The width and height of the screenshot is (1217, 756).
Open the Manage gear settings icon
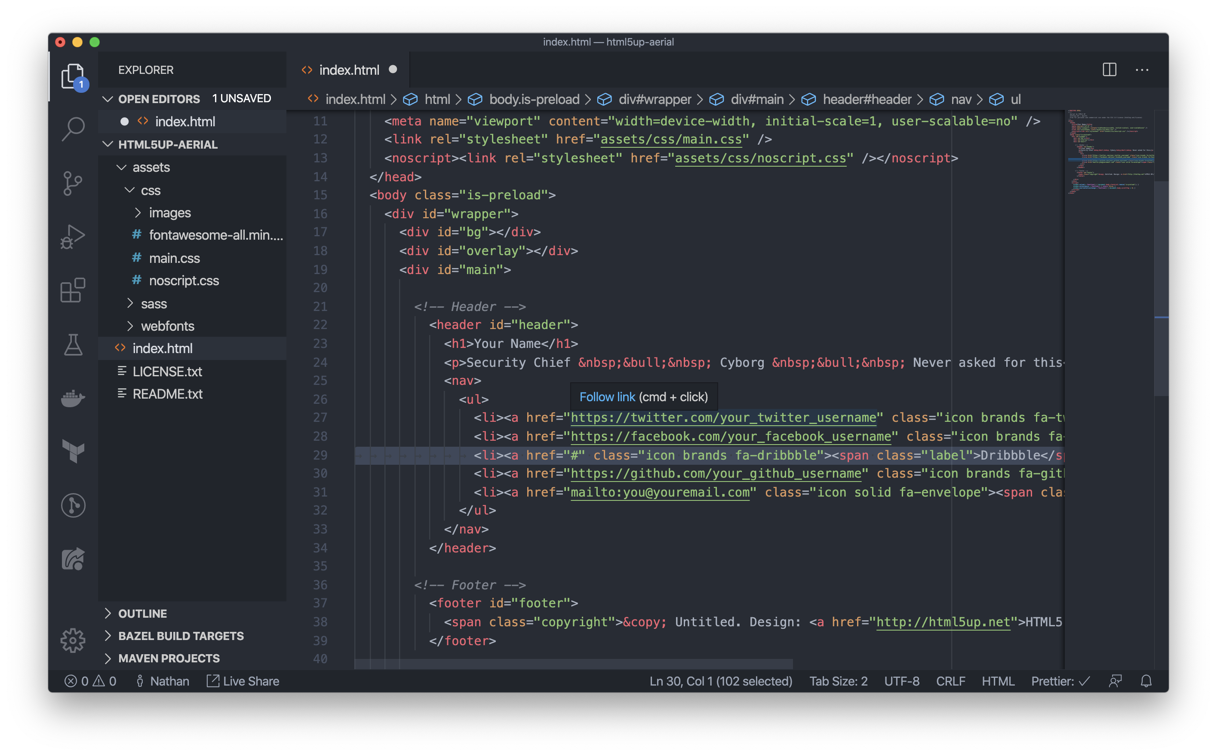point(73,640)
